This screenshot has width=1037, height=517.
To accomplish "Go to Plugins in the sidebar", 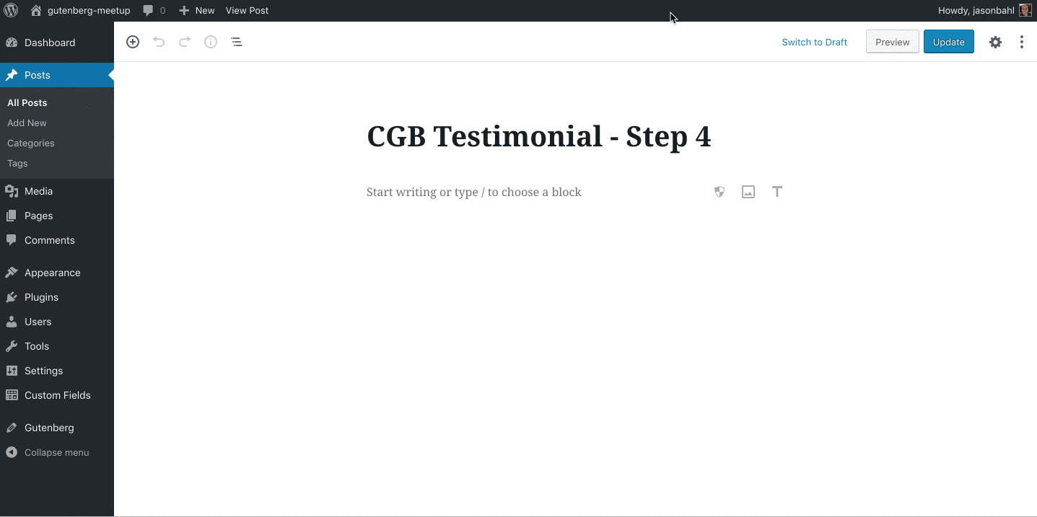I will [x=41, y=297].
